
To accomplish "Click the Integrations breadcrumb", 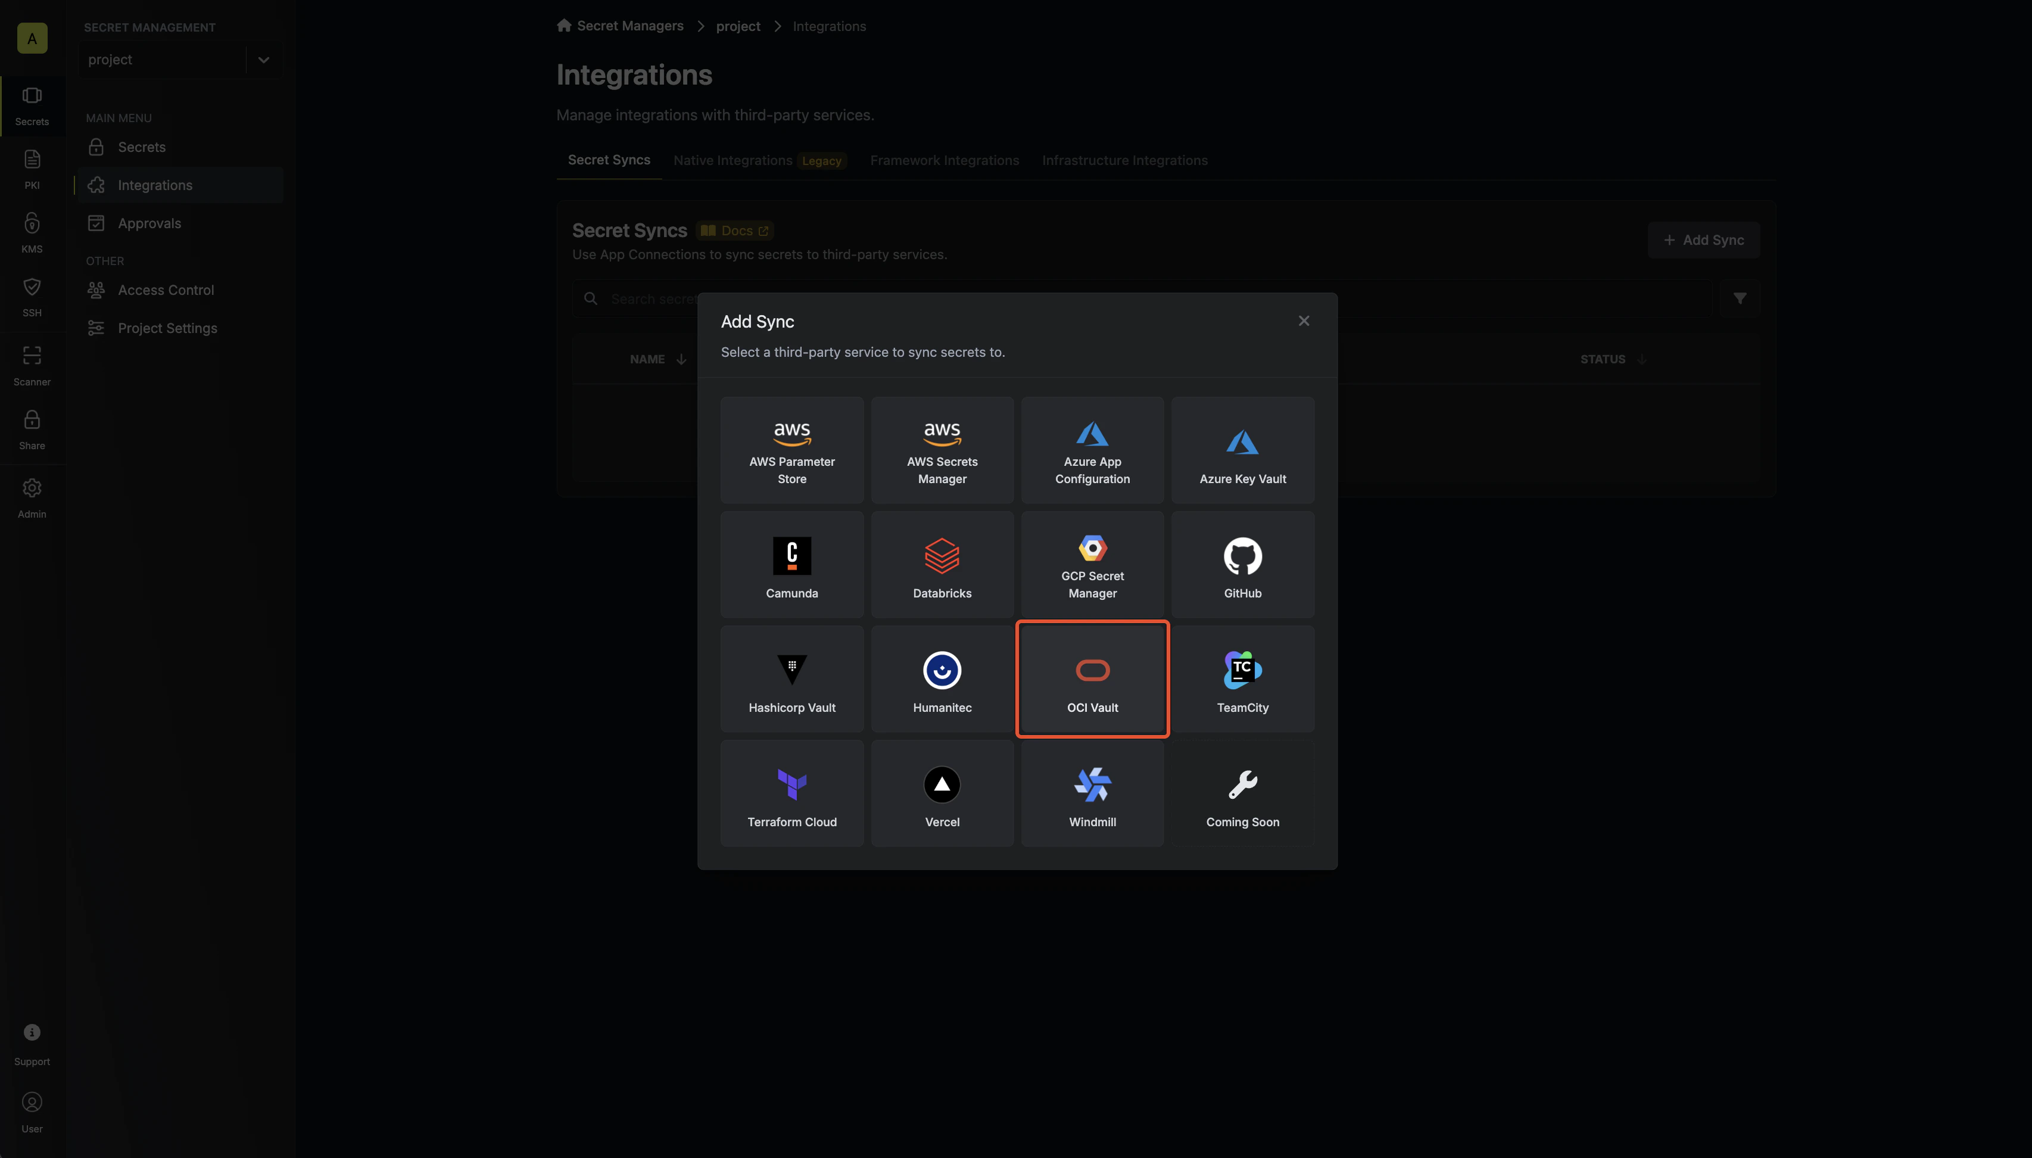I will [829, 26].
